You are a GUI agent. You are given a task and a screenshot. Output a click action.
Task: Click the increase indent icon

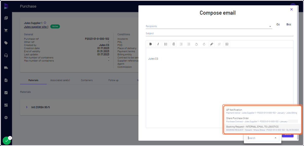coord(189,44)
